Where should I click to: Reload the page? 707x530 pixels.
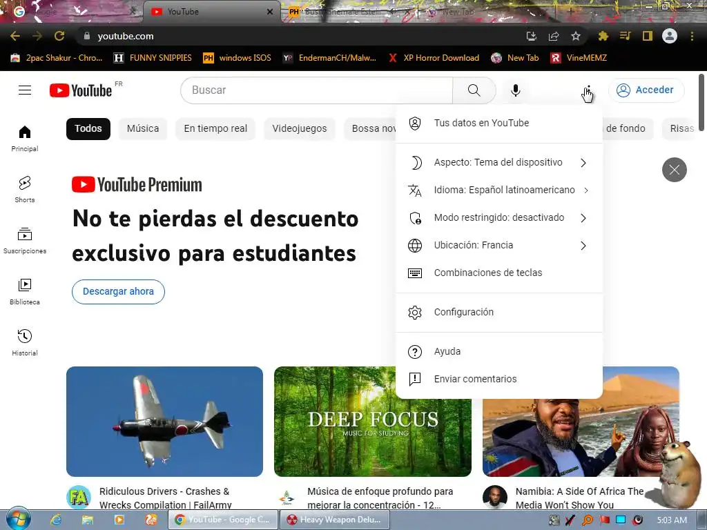(59, 36)
